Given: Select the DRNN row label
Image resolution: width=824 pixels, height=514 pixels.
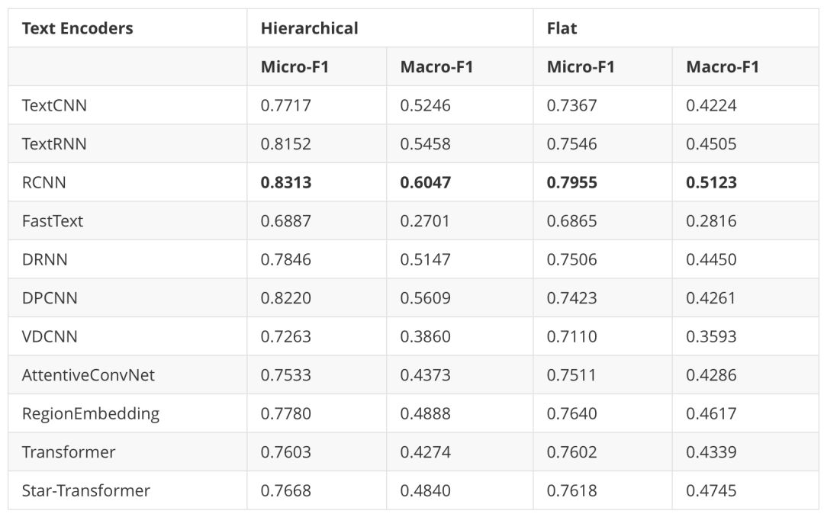Looking at the screenshot, I should 45,259.
